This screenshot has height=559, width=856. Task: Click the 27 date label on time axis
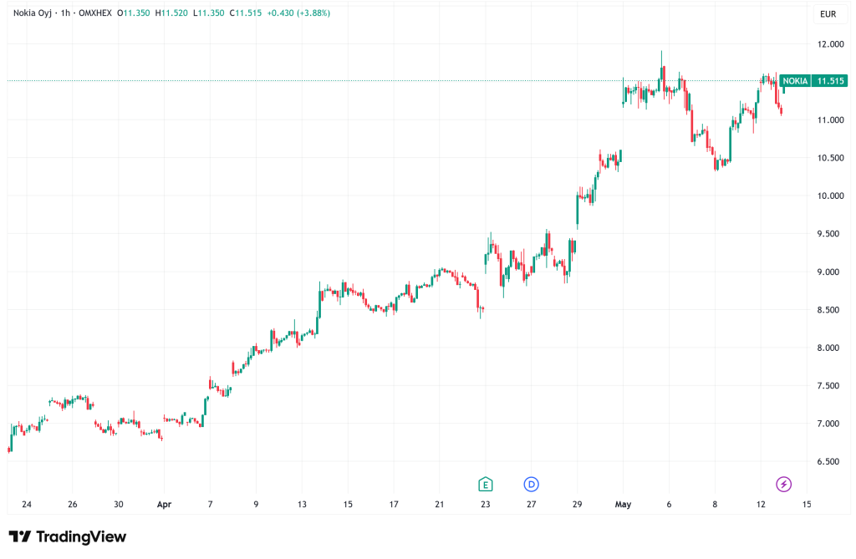(531, 505)
